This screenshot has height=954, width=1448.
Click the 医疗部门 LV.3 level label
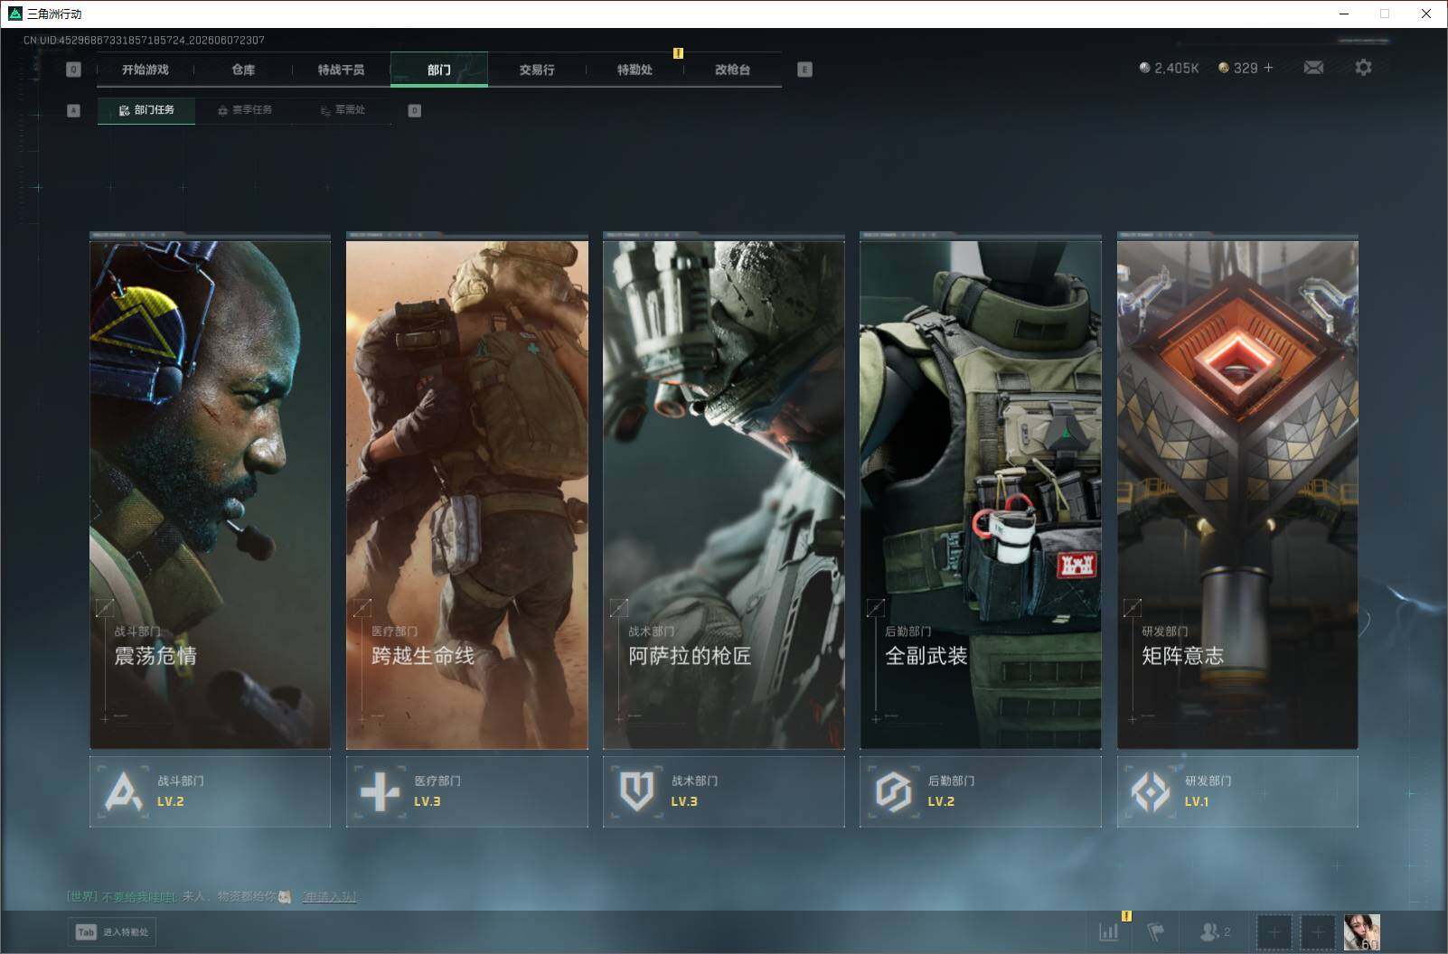(427, 801)
